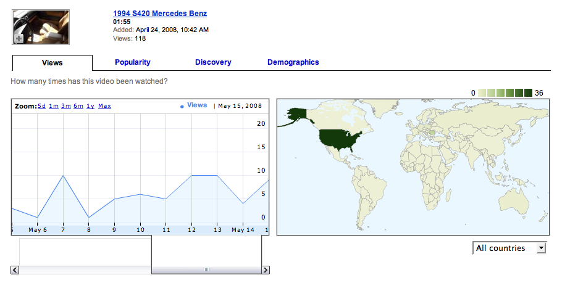
Task: Set chart zoom to 1m
Action: pyautogui.click(x=54, y=106)
